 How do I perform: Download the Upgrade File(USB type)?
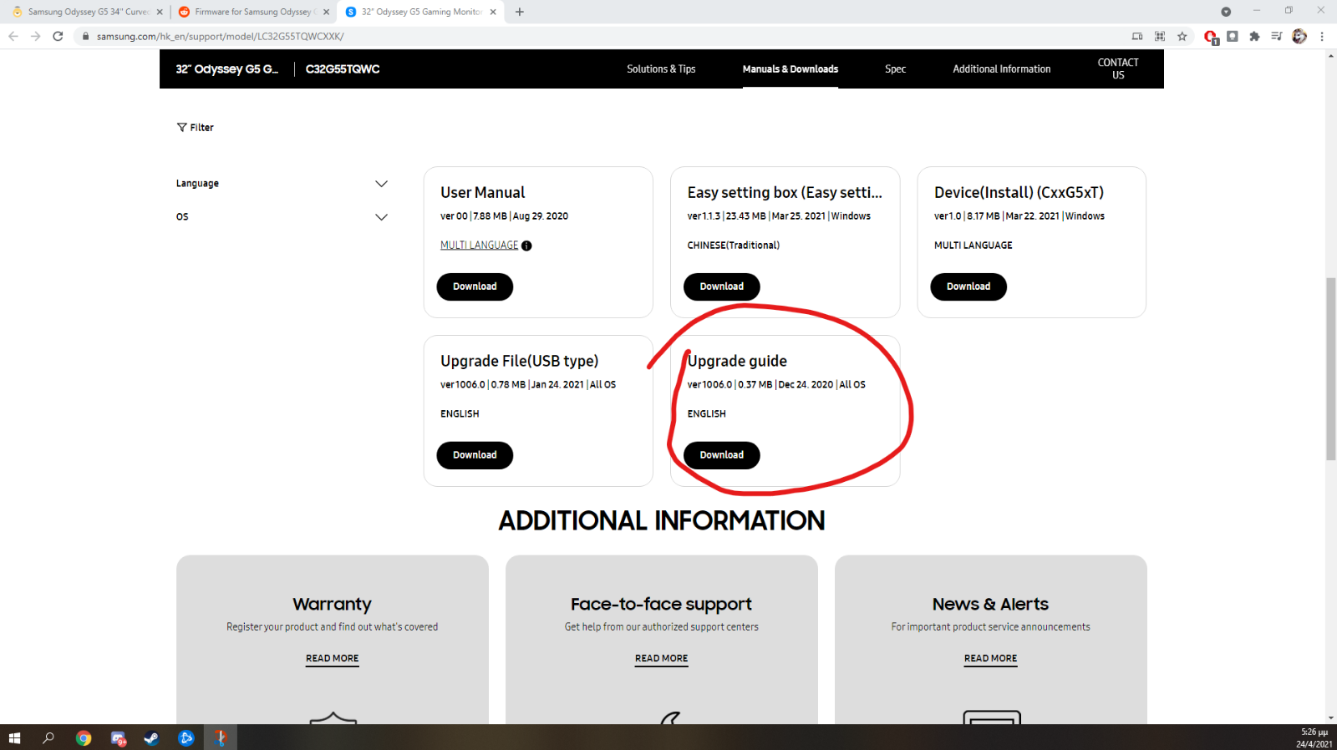tap(475, 455)
